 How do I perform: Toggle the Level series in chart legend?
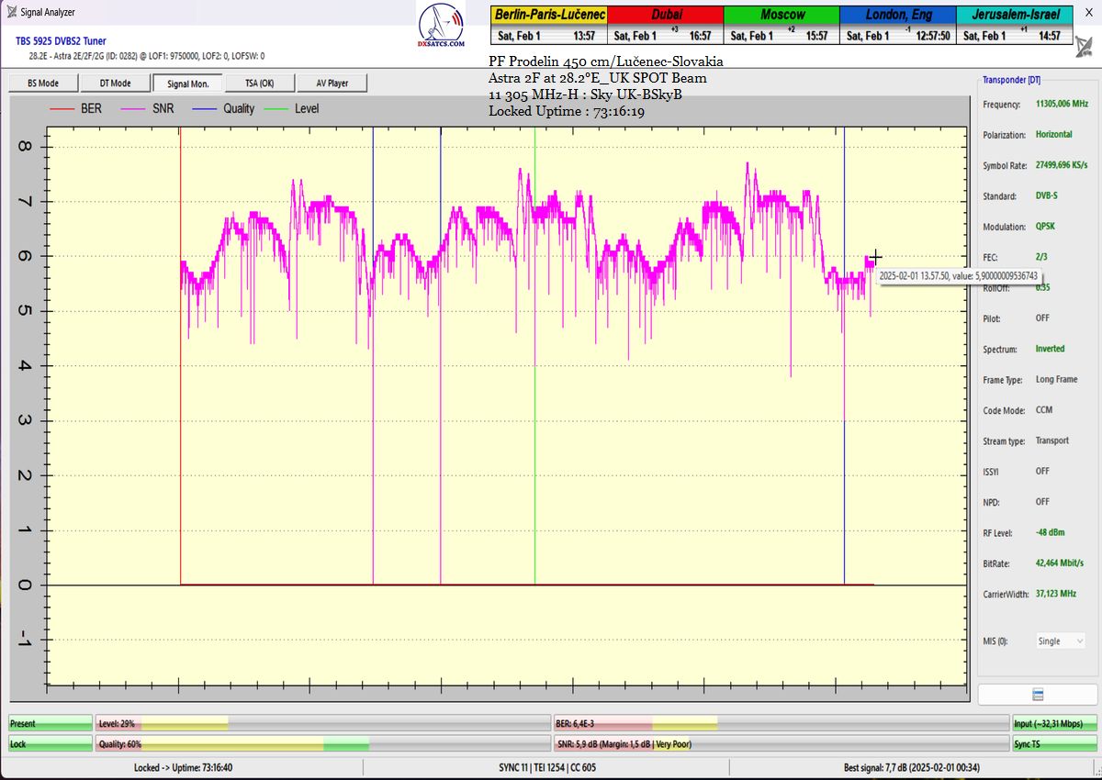(x=307, y=108)
